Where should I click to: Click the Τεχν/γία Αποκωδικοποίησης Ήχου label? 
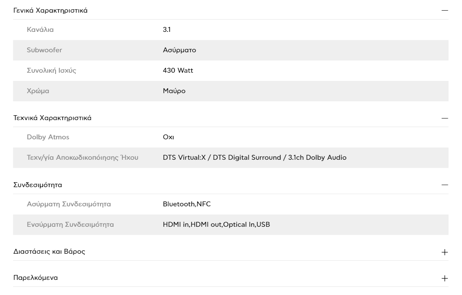coord(82,158)
